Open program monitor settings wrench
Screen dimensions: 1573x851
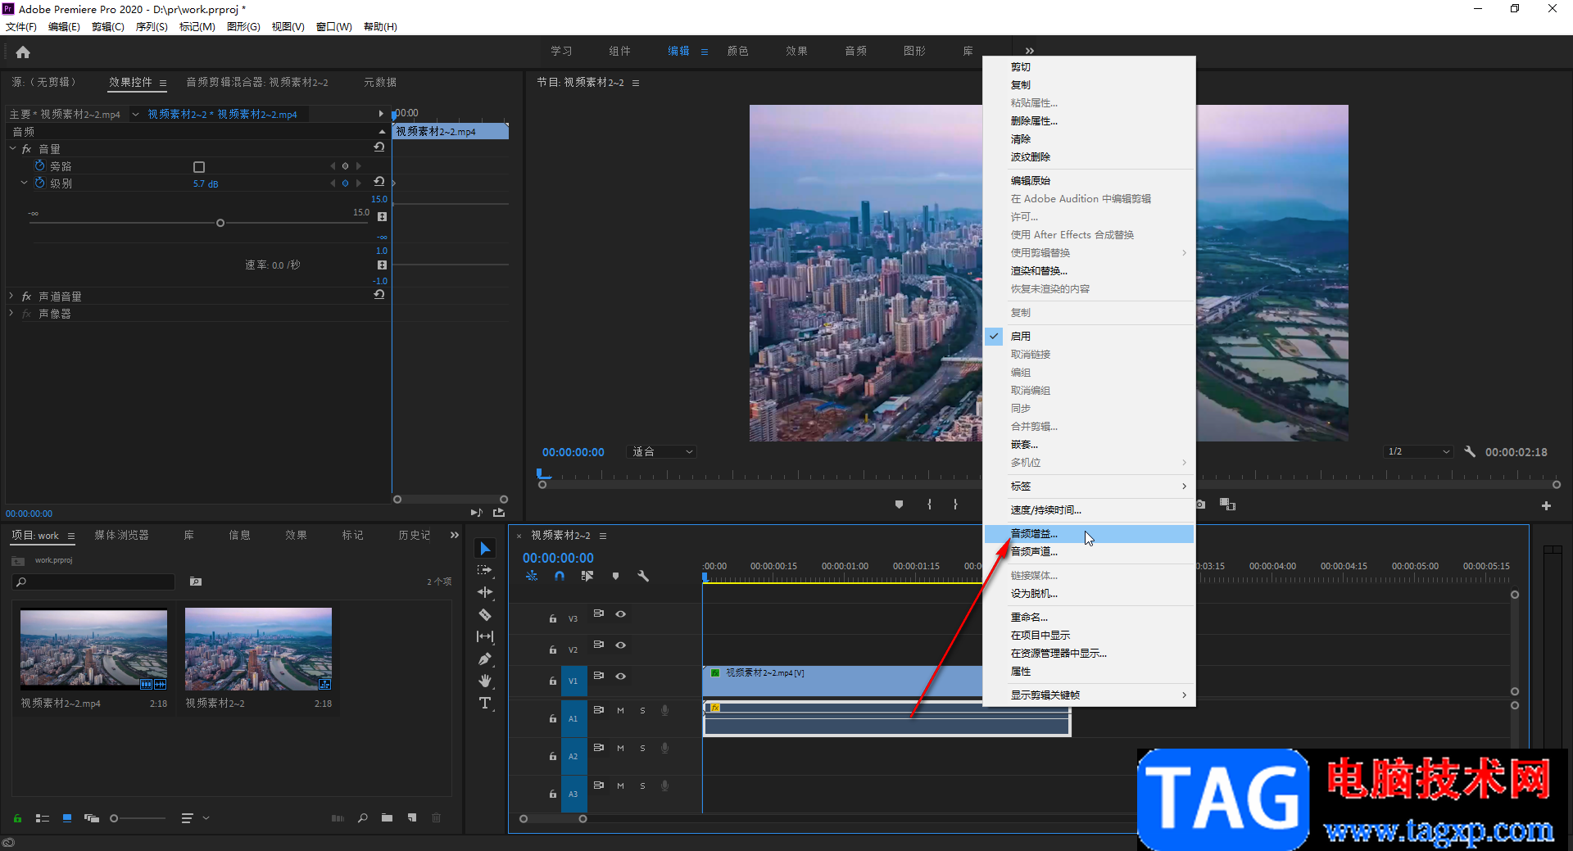coord(1470,451)
